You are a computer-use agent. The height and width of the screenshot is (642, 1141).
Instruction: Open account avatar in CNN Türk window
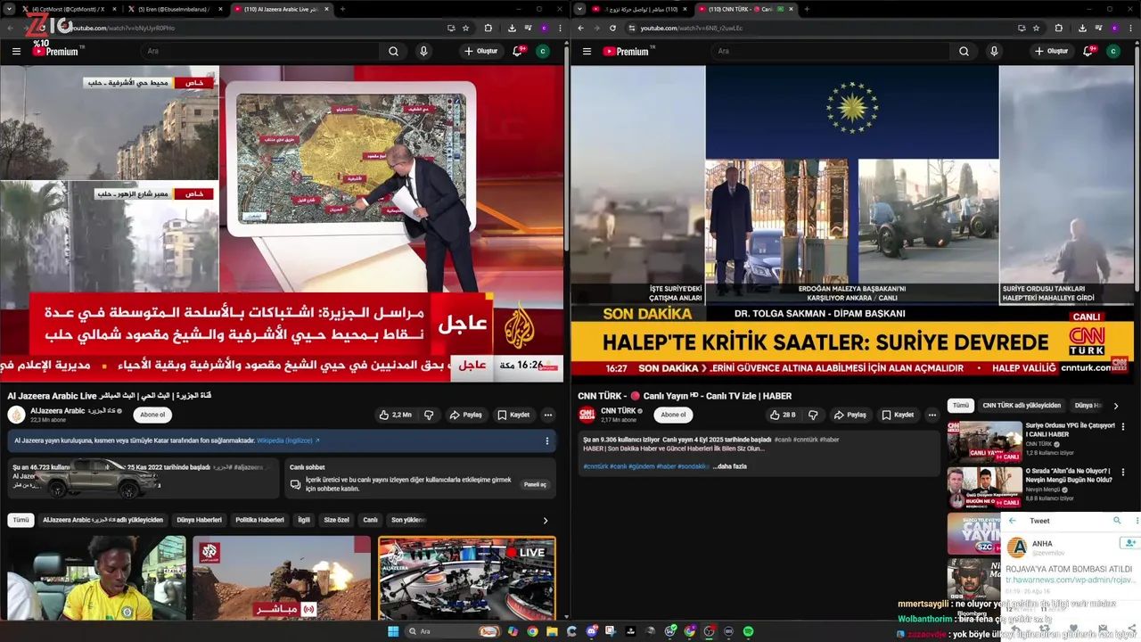[x=1112, y=51]
